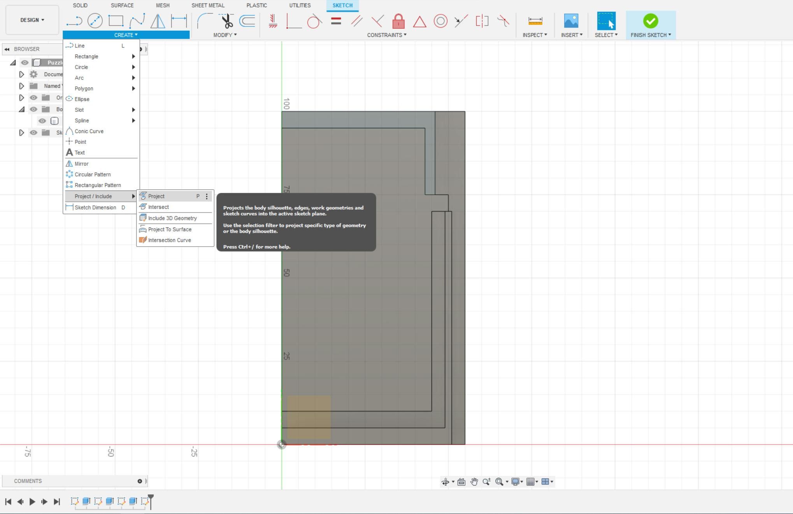
Task: Toggle visibility of Bodies folder
Action: point(34,109)
